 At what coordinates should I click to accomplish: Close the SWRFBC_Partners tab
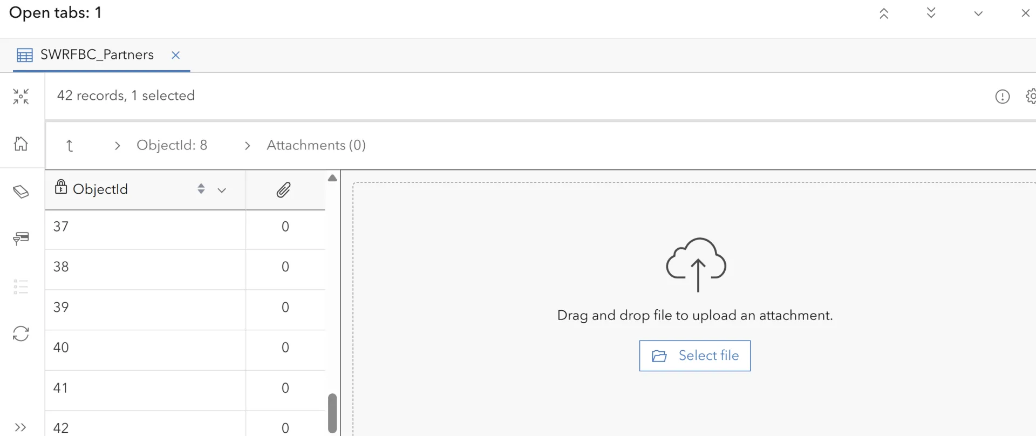click(x=175, y=55)
